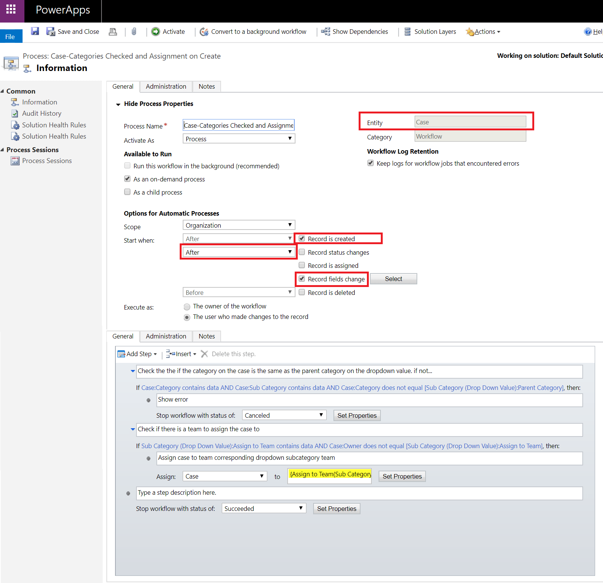This screenshot has height=583, width=603.
Task: Open the PowerApps app launcher grid
Action: pyautogui.click(x=11, y=9)
